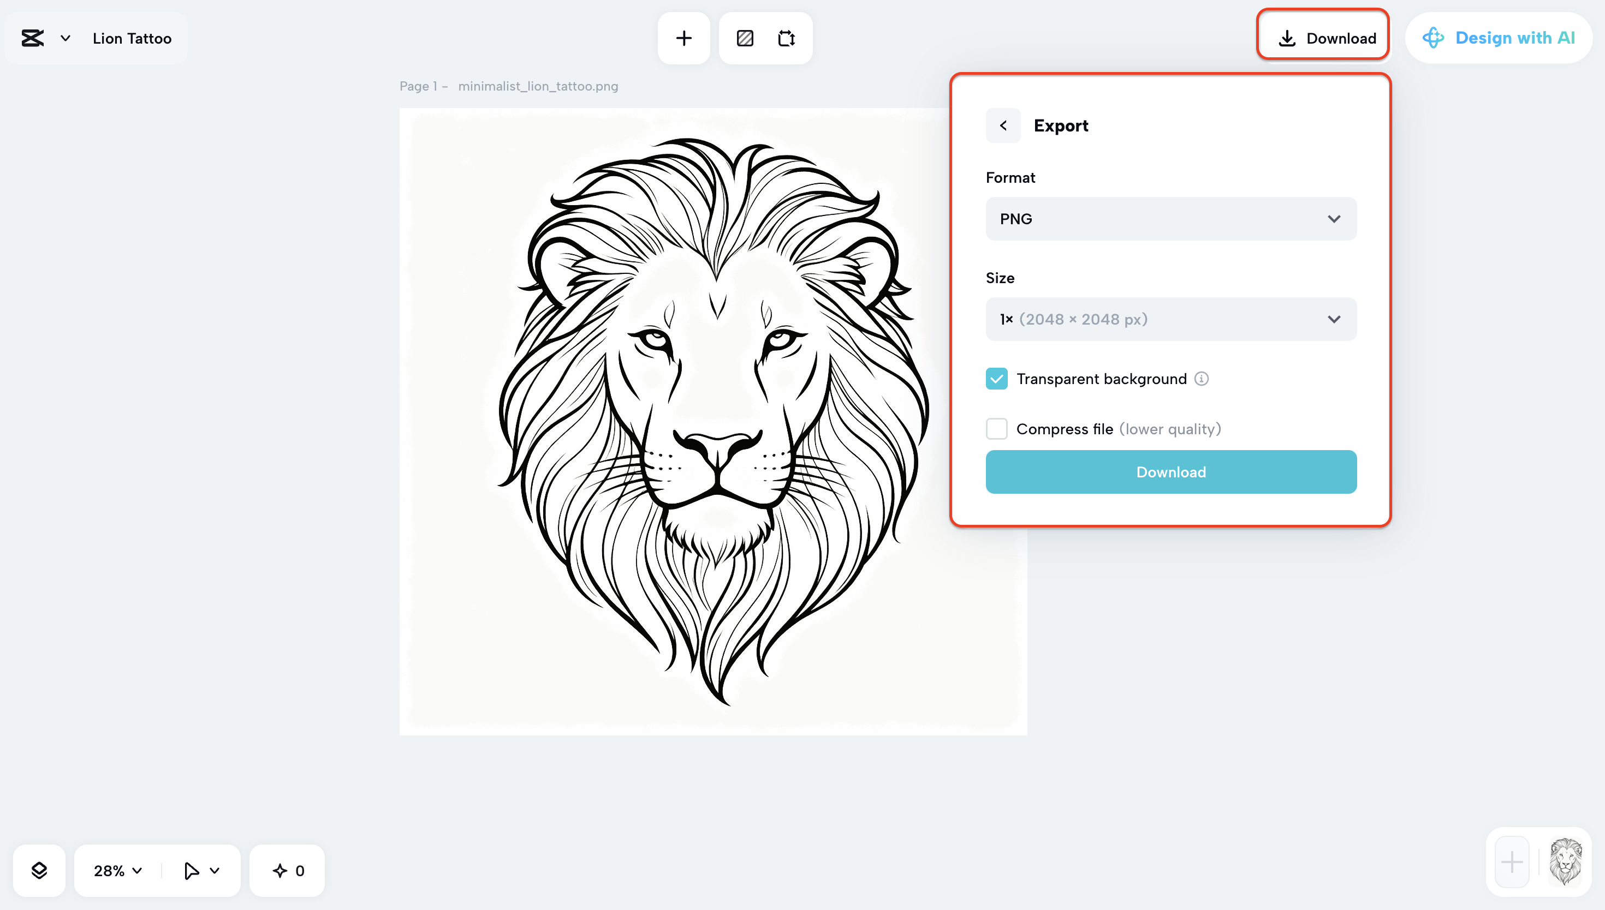1605x910 pixels.
Task: Select the hatched background tool icon
Action: pyautogui.click(x=745, y=38)
